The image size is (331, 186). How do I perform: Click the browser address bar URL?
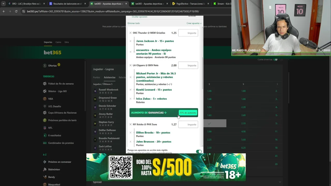click(x=113, y=11)
